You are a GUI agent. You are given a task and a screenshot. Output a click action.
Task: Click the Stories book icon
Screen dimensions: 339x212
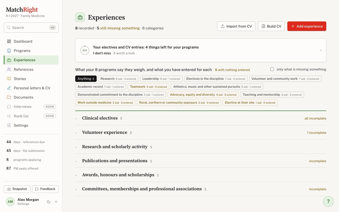point(9,79)
